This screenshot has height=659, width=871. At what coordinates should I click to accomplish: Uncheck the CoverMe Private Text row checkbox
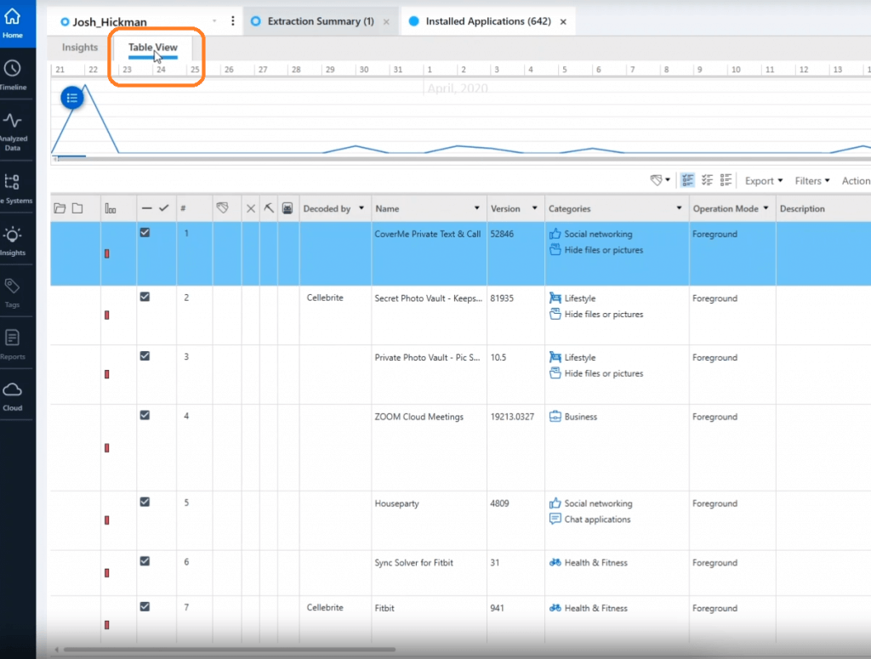[145, 233]
